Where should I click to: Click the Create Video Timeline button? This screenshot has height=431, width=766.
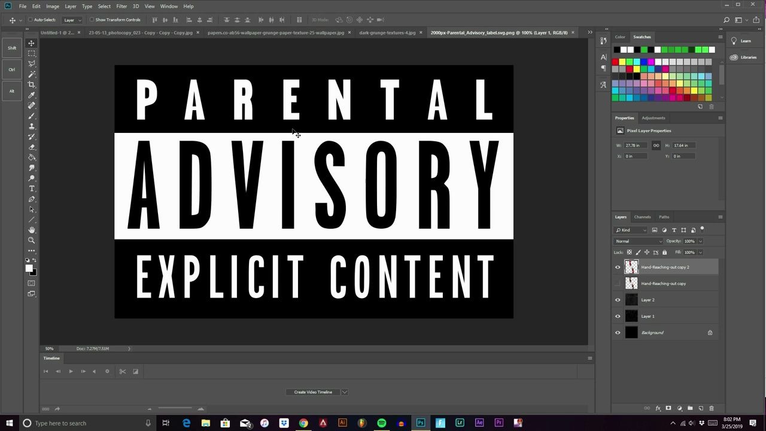pyautogui.click(x=313, y=392)
